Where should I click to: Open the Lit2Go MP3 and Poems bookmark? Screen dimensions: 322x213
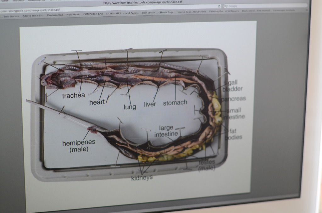[122, 13]
